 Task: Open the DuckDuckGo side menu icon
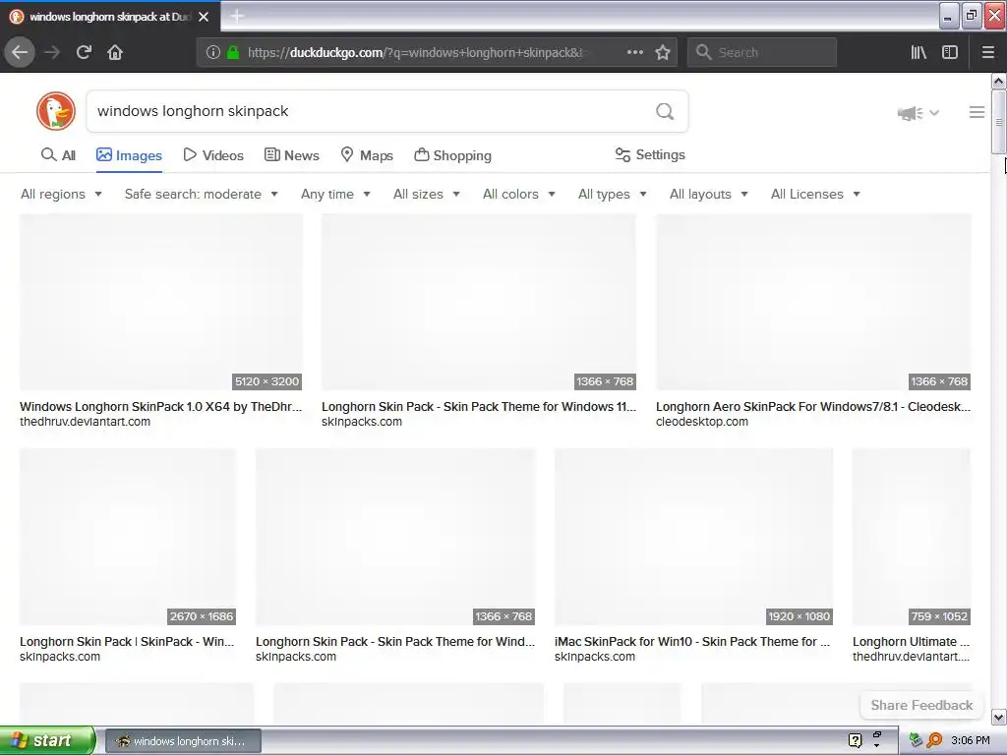977,112
